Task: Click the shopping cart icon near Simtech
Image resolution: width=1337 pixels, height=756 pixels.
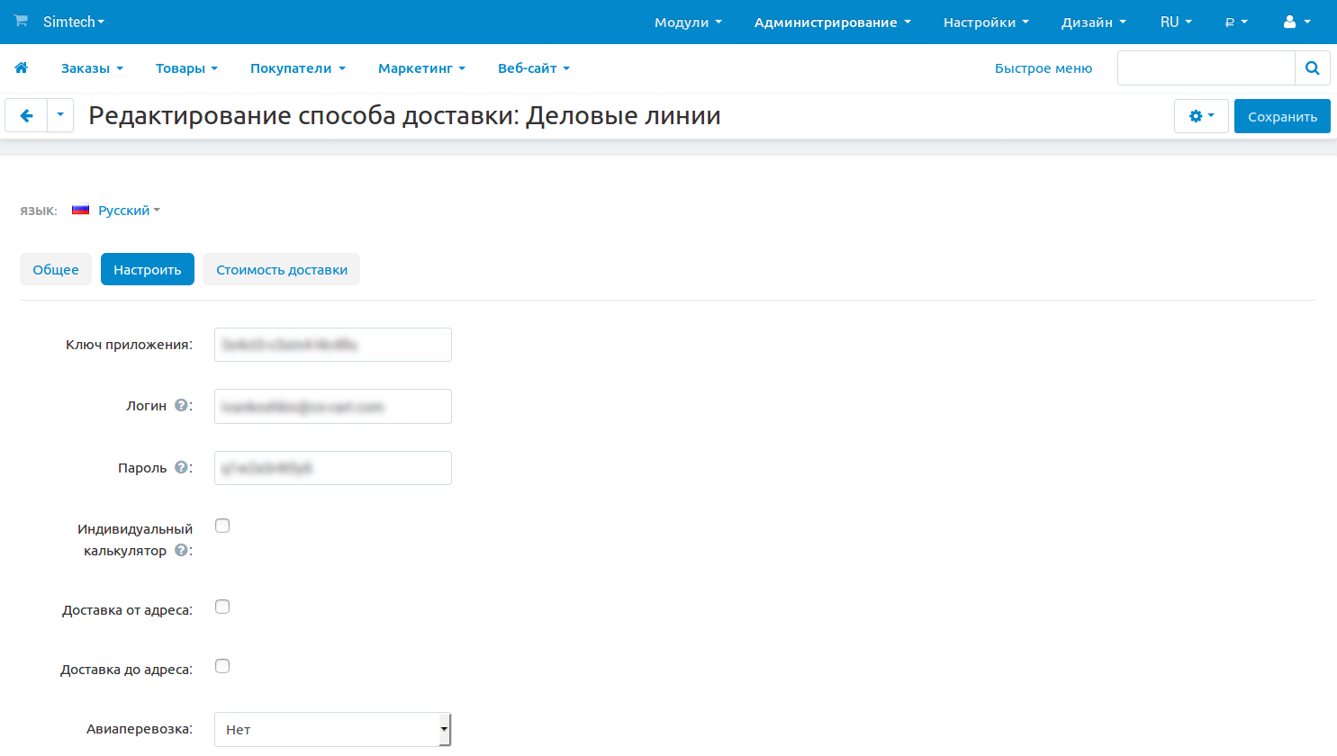Action: 21,21
